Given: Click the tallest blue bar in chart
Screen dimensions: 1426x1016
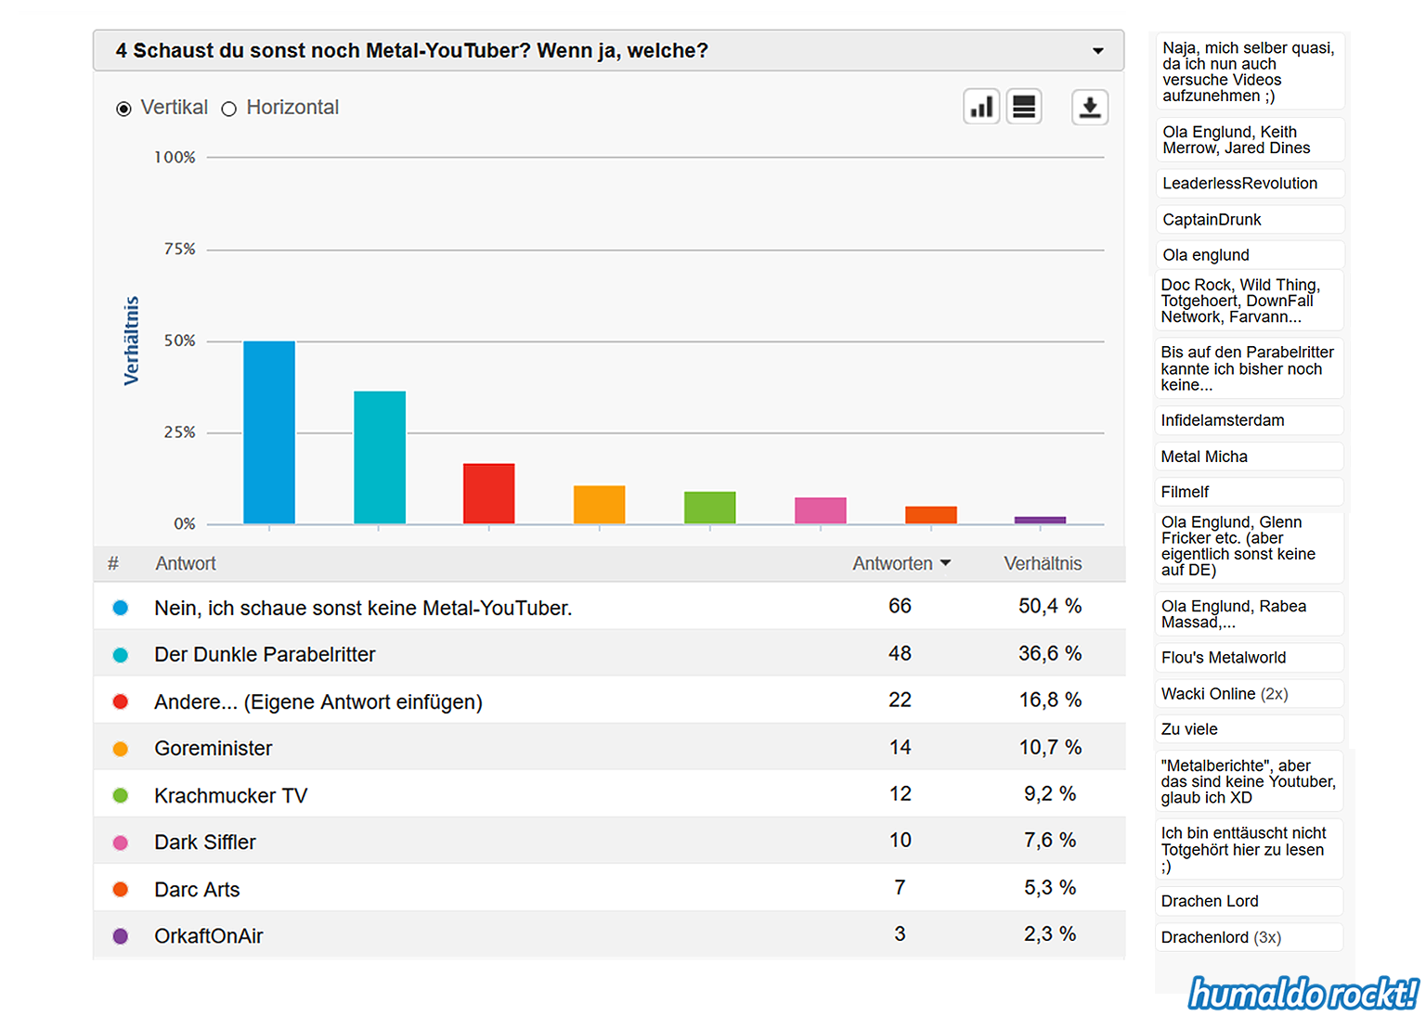Looking at the screenshot, I should [269, 432].
